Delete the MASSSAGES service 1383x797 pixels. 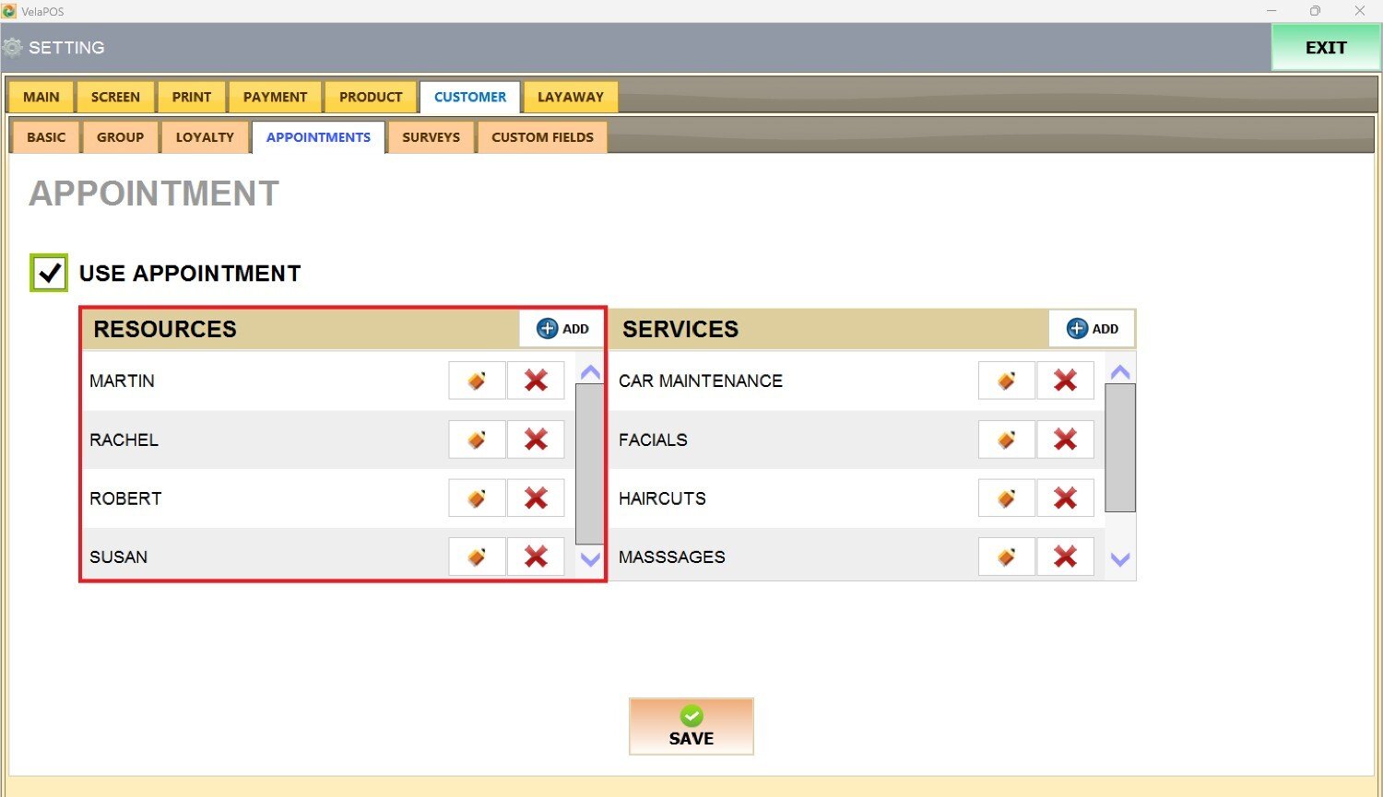[x=1065, y=557]
